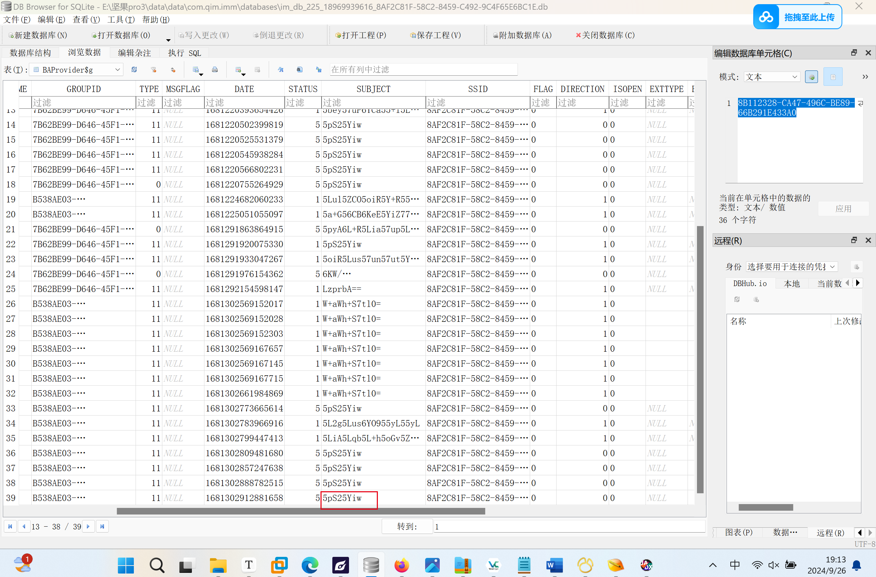Open the 工具(T) menu
The height and width of the screenshot is (577, 876).
pyautogui.click(x=121, y=19)
